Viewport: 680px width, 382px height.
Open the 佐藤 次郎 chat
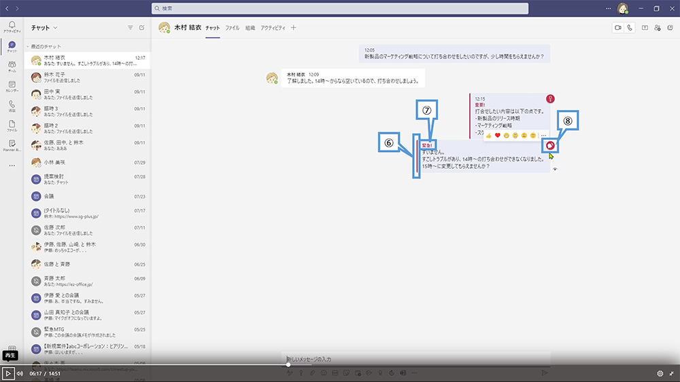tap(88, 230)
